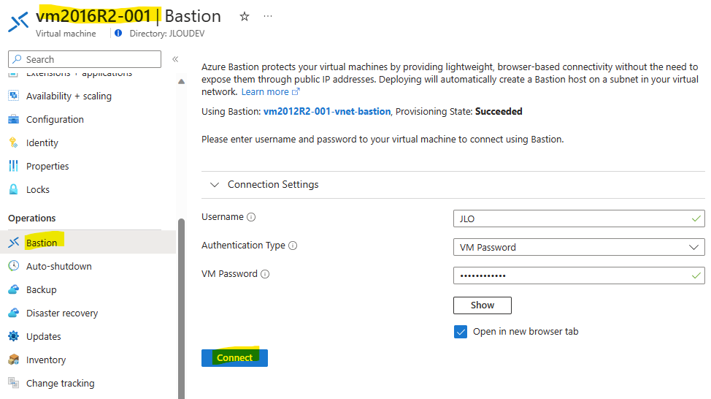Click the Disaster recovery cloud icon

tap(14, 313)
